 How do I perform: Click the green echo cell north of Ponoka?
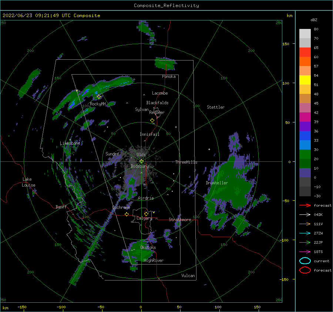click(x=165, y=63)
